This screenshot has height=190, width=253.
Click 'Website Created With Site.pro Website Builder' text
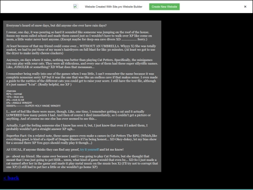[113, 7]
